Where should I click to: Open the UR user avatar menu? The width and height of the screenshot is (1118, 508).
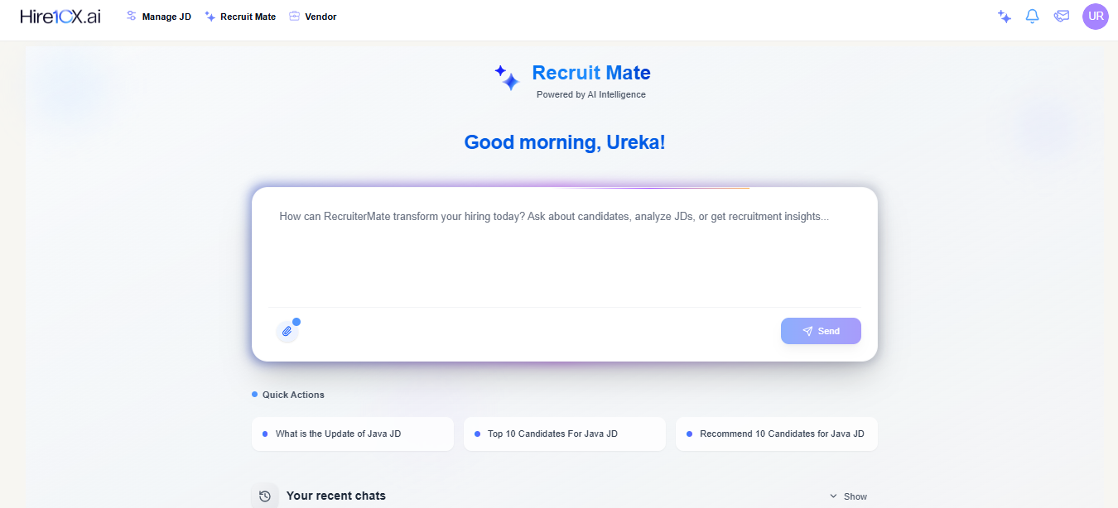point(1096,17)
